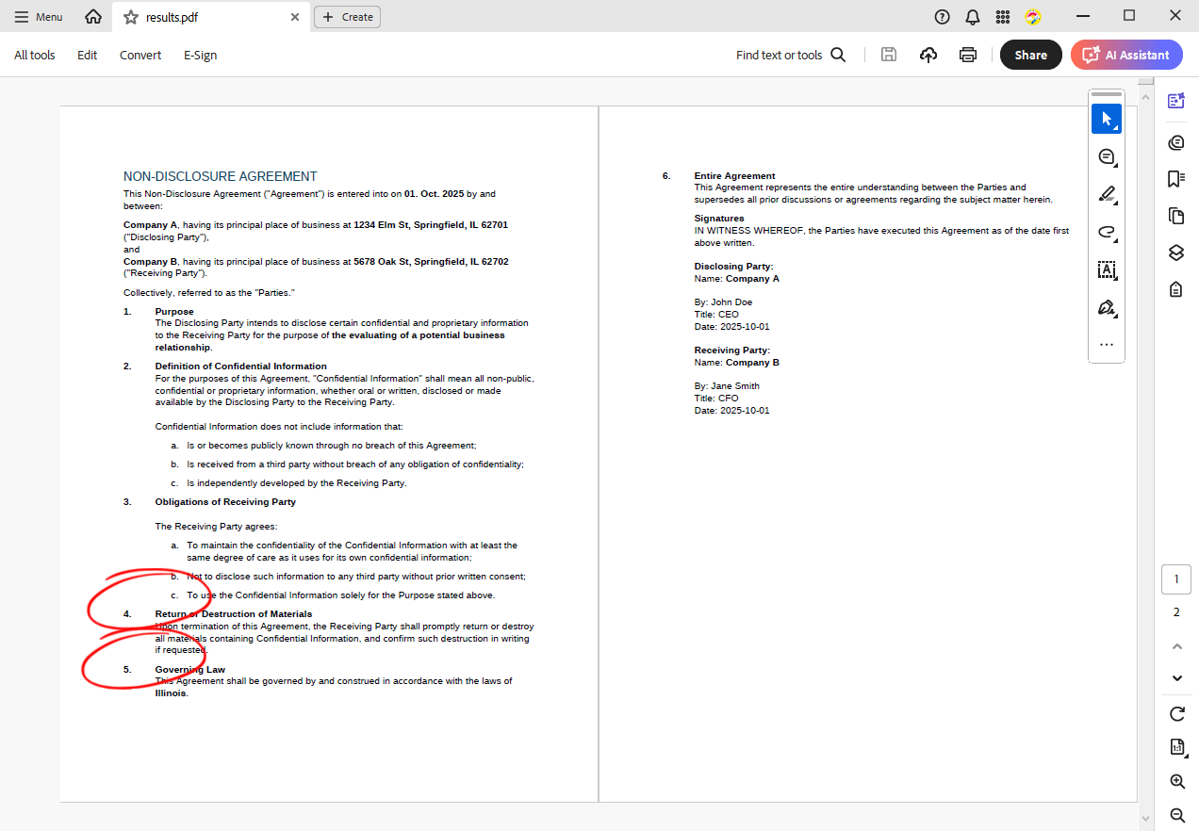Click the 'By: John Doe' line

pyautogui.click(x=724, y=302)
